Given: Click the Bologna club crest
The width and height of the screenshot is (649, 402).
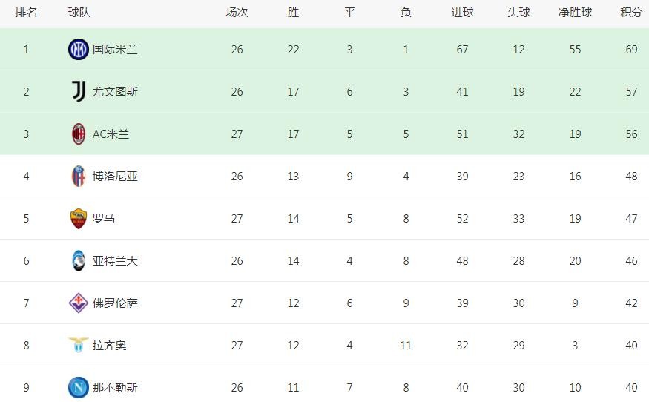Looking at the screenshot, I should click(x=78, y=177).
